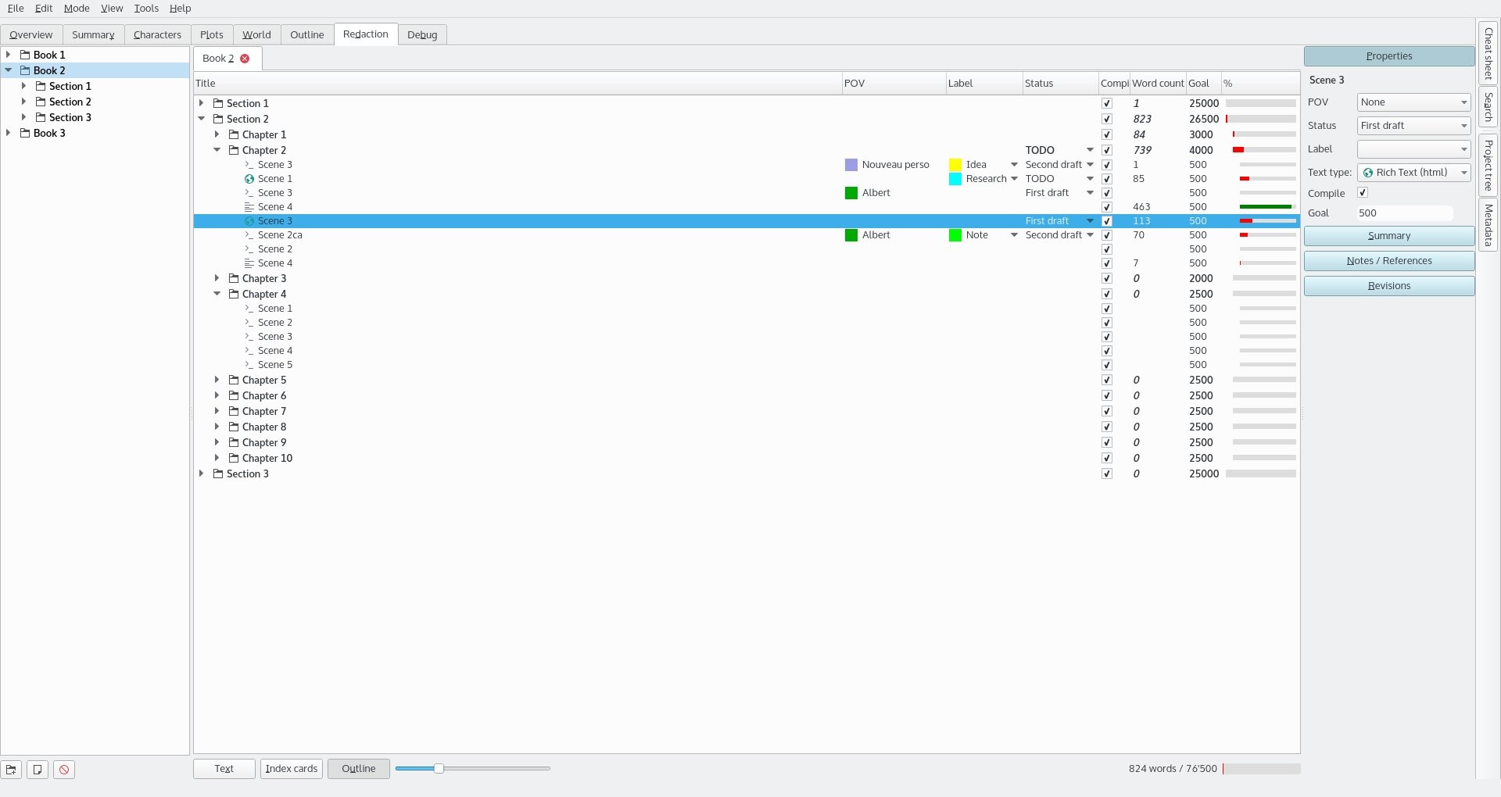Expand Chapter 5 in the outline
Image resolution: width=1501 pixels, height=797 pixels.
pyautogui.click(x=217, y=381)
